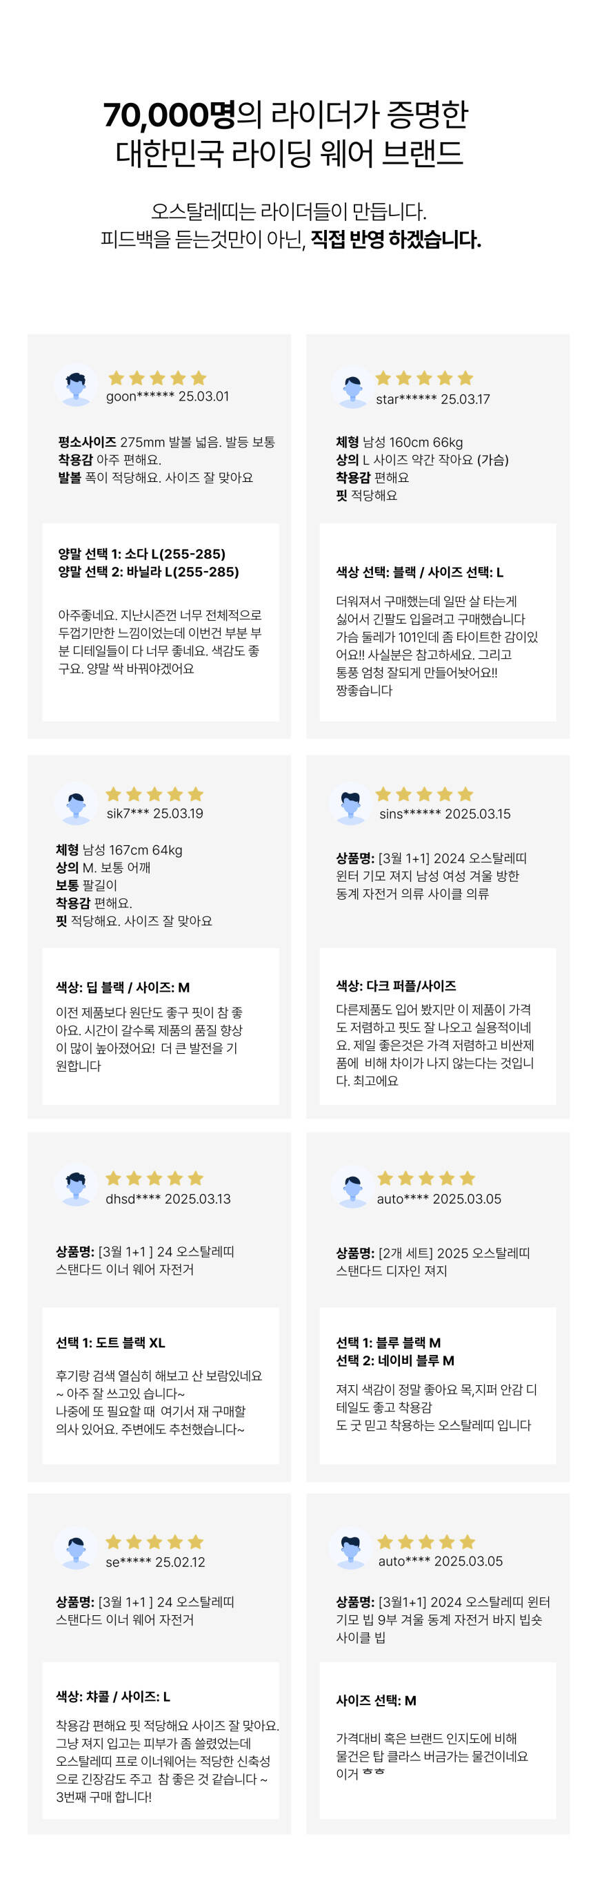Click the 70,000명 headline text
Viewport: 593px width, 1897px height.
point(168,115)
